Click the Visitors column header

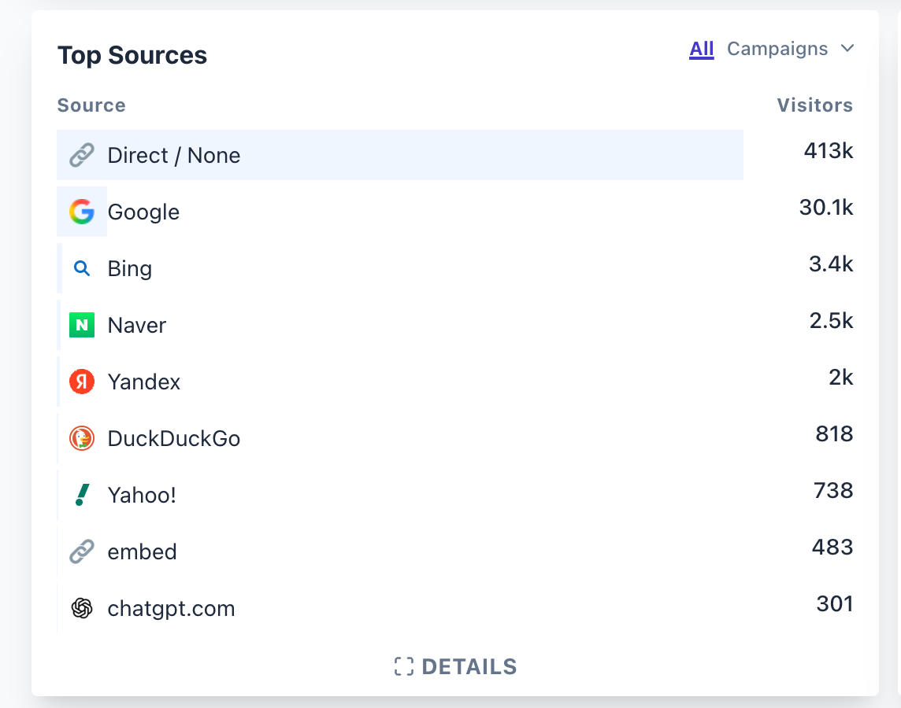coord(814,105)
